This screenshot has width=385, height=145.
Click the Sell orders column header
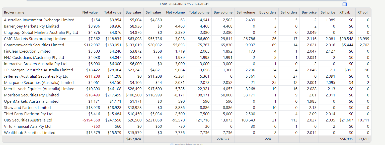pyautogui.click(x=289, y=12)
